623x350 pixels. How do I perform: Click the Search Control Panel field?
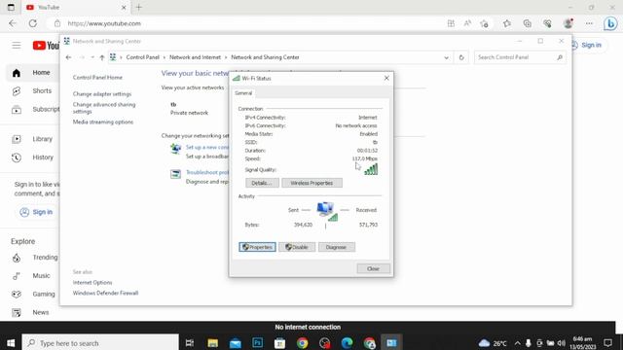[520, 57]
